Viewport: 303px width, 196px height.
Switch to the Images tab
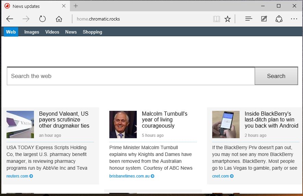(32, 32)
